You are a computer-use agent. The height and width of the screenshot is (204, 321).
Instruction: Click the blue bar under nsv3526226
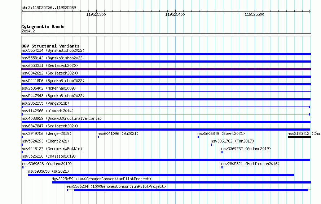(x=166, y=160)
